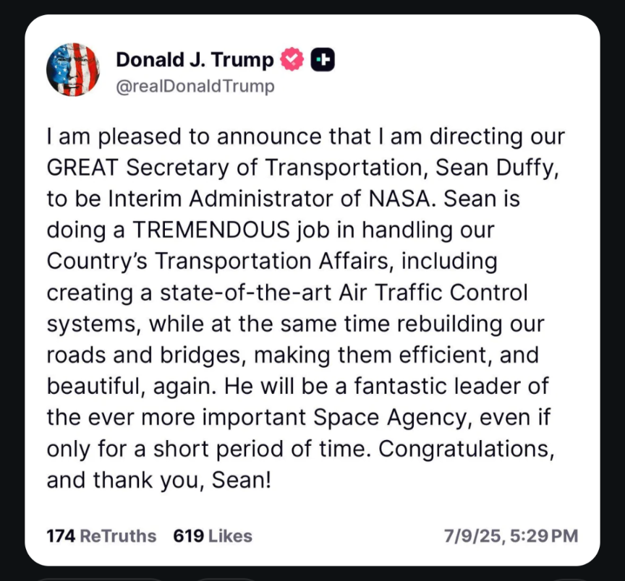Click the black plus badge icon
625x581 pixels.
(323, 59)
